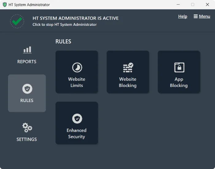
Task: Select the REPORTS label in sidebar
Action: [27, 61]
